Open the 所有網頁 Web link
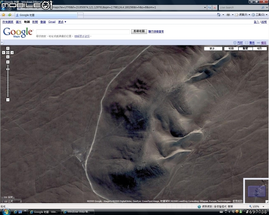The image size is (269, 215). pyautogui.click(x=8, y=22)
